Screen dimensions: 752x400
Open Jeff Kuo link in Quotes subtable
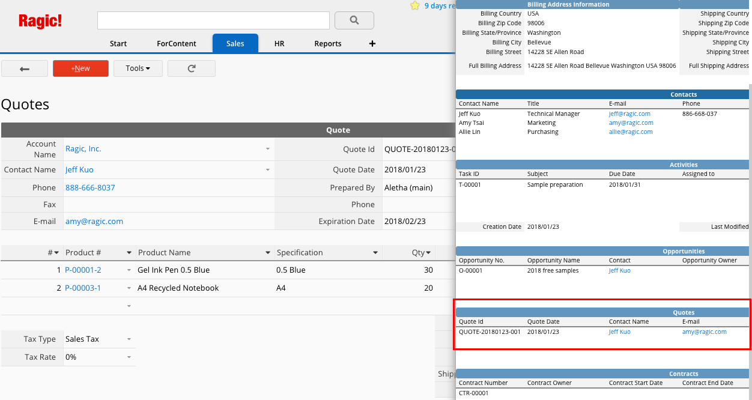[620, 332]
